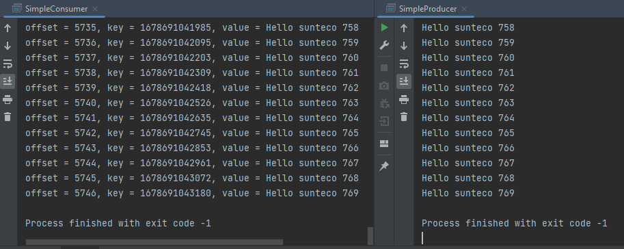Click consumer line with offset = 5738
Image resolution: width=624 pixels, height=249 pixels.
(192, 73)
